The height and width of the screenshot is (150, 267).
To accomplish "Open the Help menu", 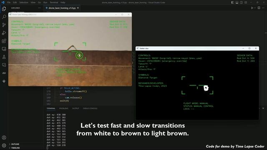I will 63,2.
